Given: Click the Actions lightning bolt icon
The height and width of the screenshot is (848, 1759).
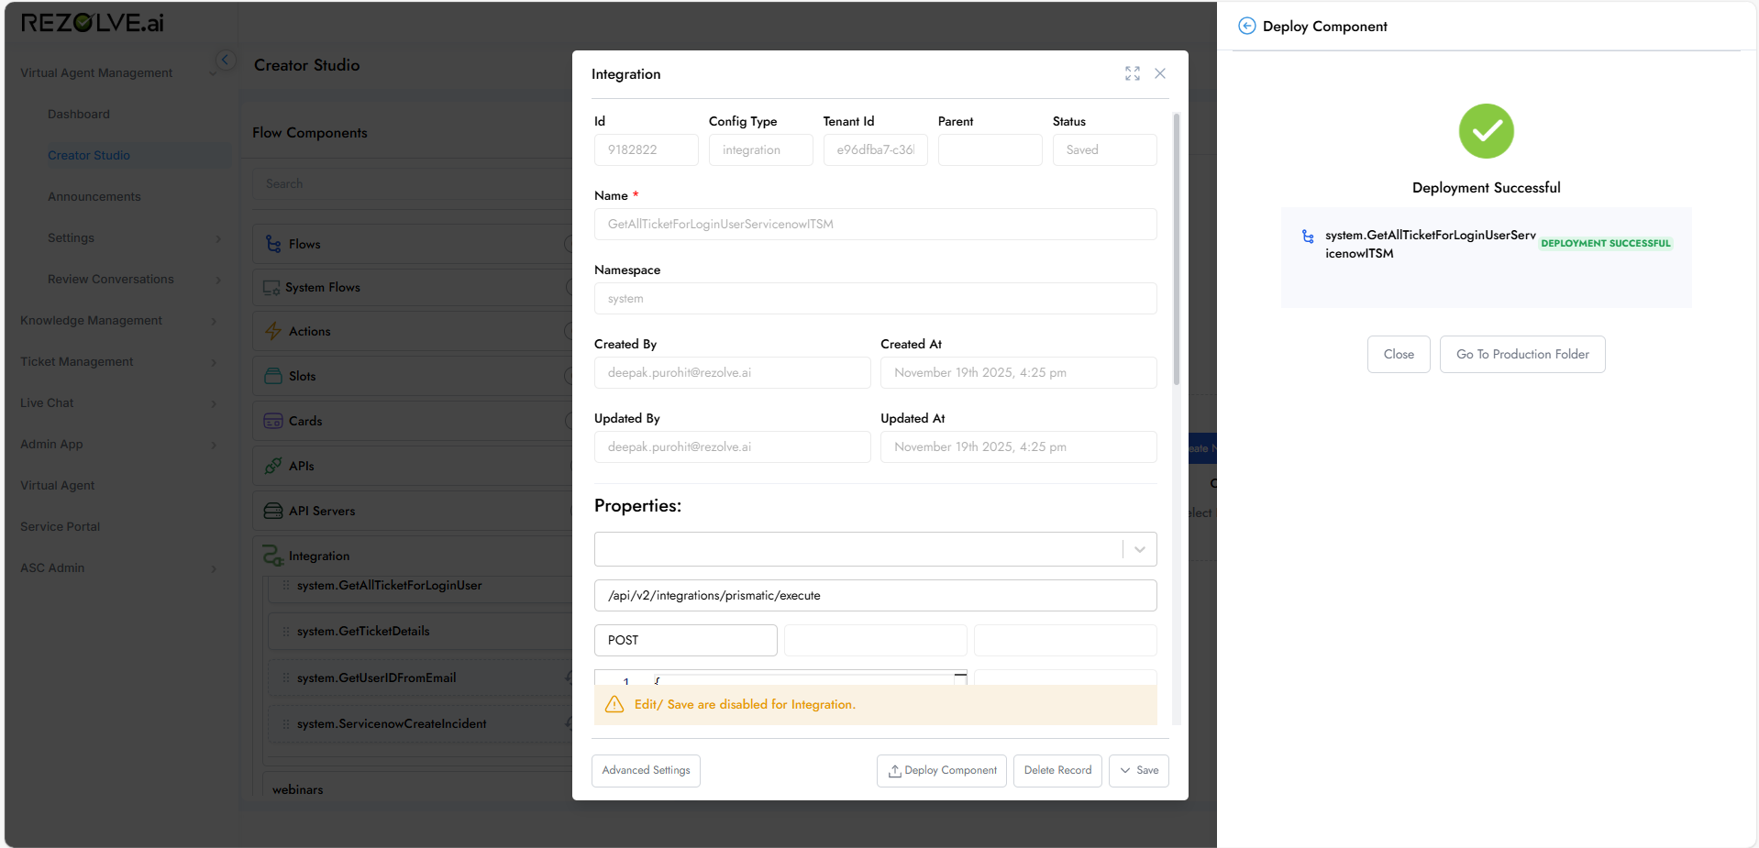Looking at the screenshot, I should coord(273,331).
